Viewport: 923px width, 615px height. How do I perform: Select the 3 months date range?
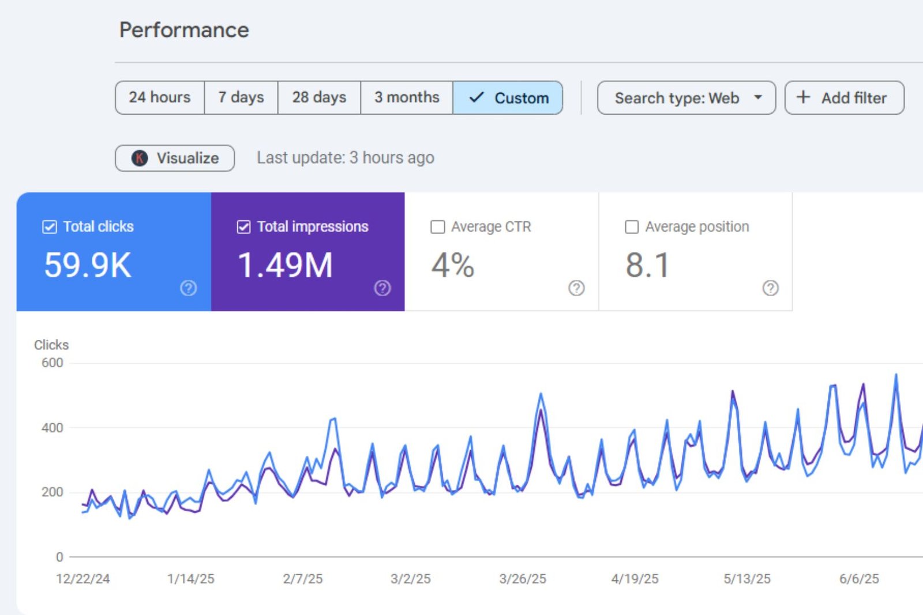tap(407, 97)
